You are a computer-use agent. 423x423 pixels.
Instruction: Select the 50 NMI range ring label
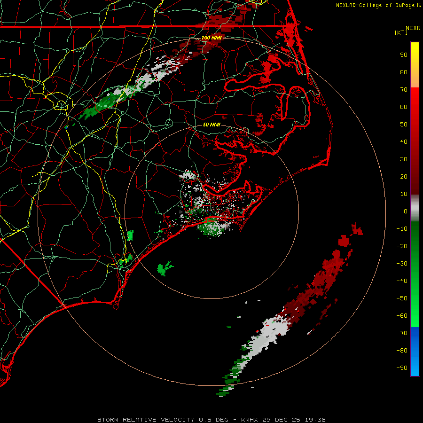(212, 125)
